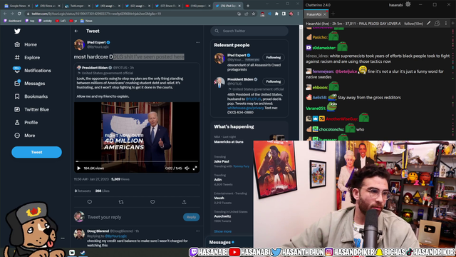Viewport: 456px width, 257px height.
Task: Click the share icon under tweet
Action: coord(184,202)
